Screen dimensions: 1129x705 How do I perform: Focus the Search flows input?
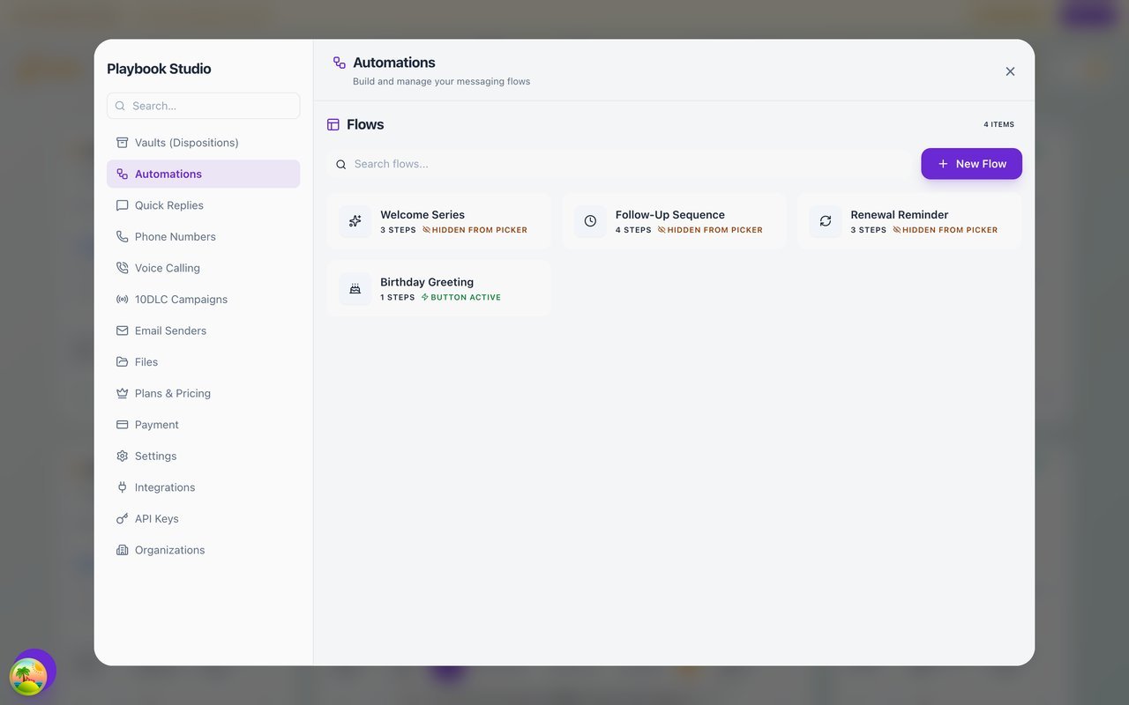click(x=619, y=164)
